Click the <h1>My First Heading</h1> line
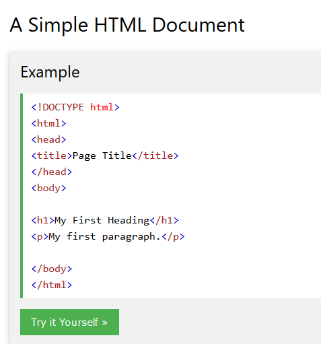321x344 pixels. pos(105,220)
